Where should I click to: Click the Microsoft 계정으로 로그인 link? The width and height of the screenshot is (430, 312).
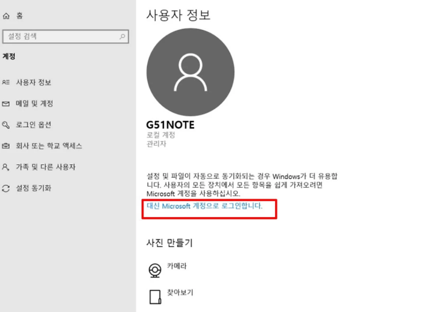click(x=205, y=206)
